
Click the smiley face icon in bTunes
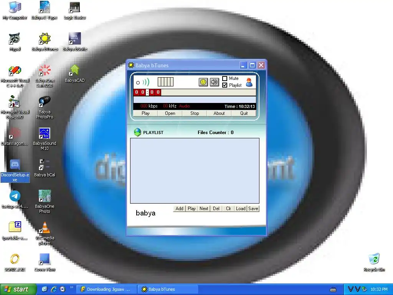(x=203, y=82)
